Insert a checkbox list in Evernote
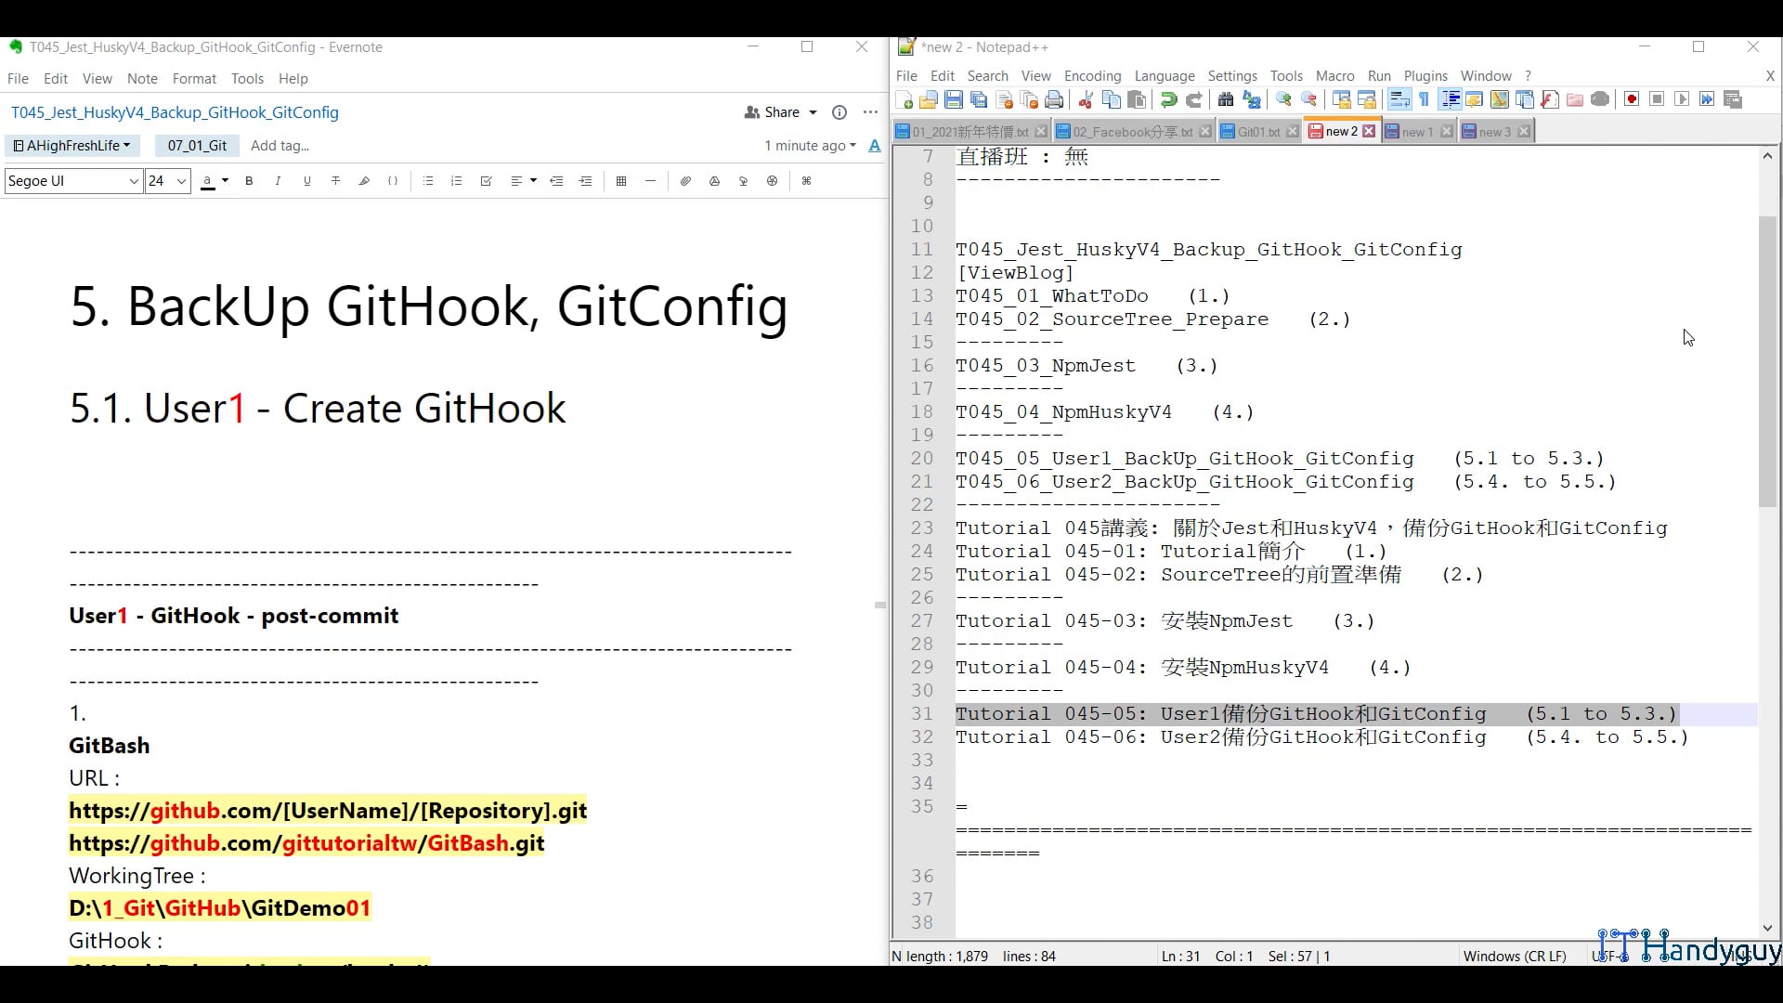Image resolution: width=1783 pixels, height=1003 pixels. coord(487,181)
